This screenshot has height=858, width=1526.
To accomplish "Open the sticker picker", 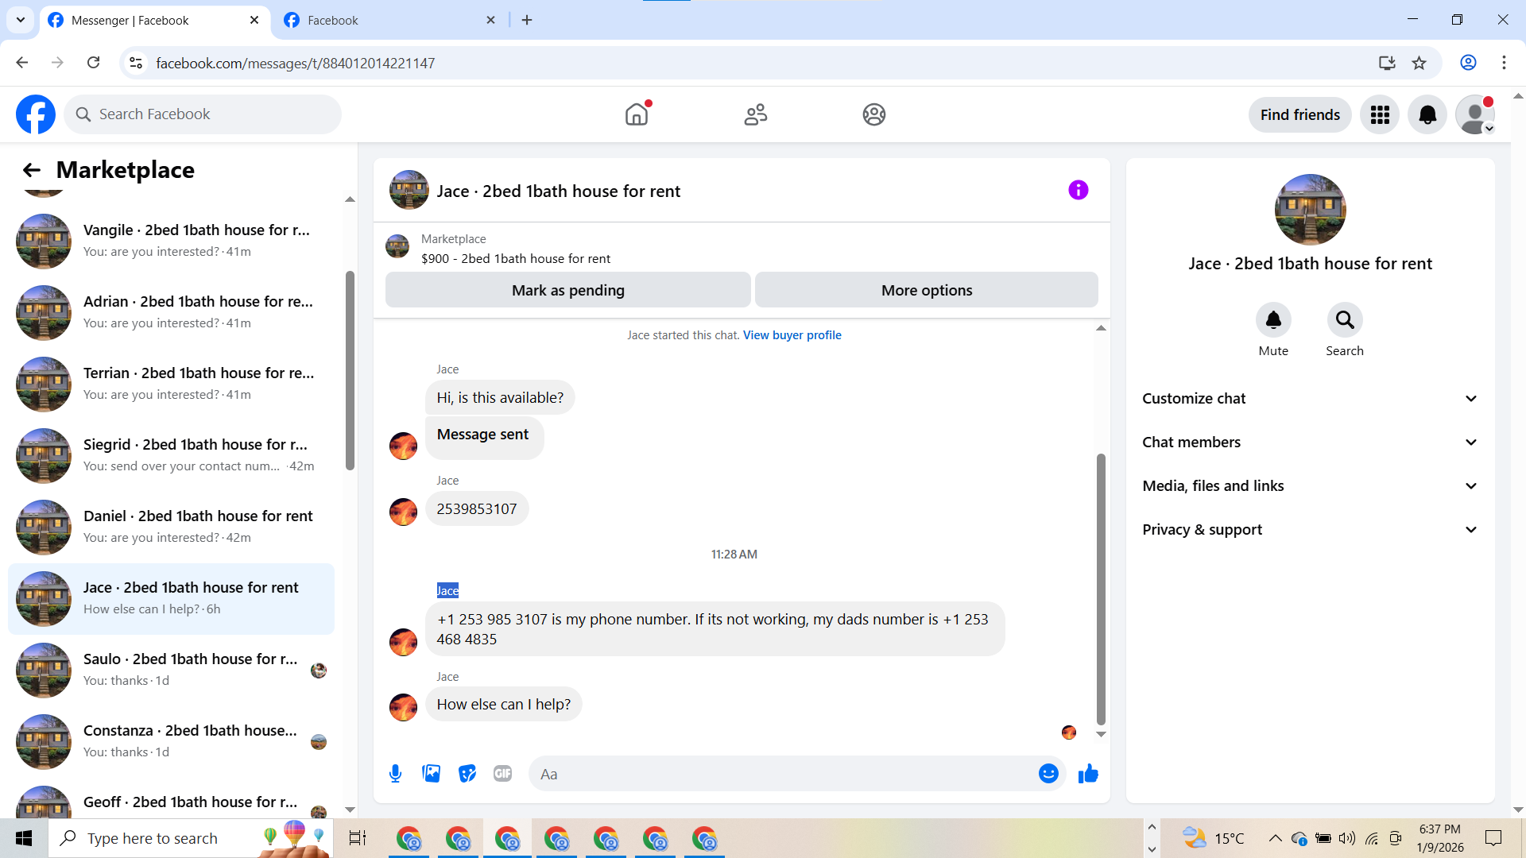I will 467,774.
